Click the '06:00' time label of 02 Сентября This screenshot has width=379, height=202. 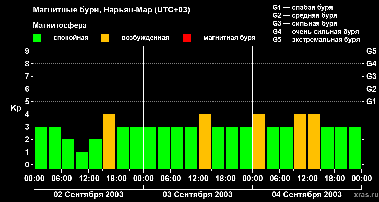(61, 179)
